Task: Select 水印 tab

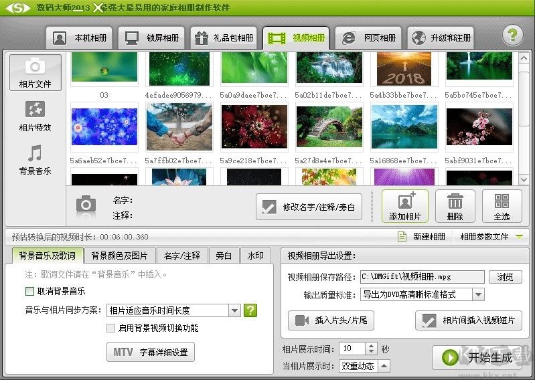Action: (255, 256)
